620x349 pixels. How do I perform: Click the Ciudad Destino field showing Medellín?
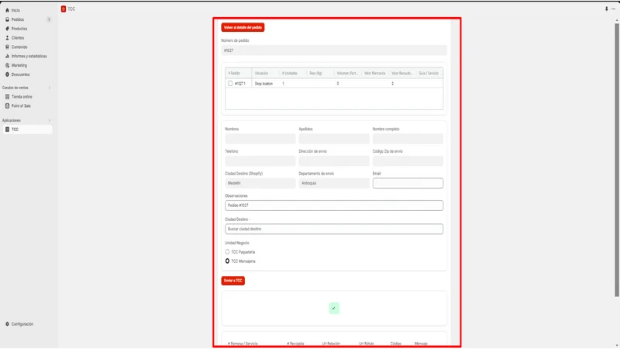tap(260, 183)
